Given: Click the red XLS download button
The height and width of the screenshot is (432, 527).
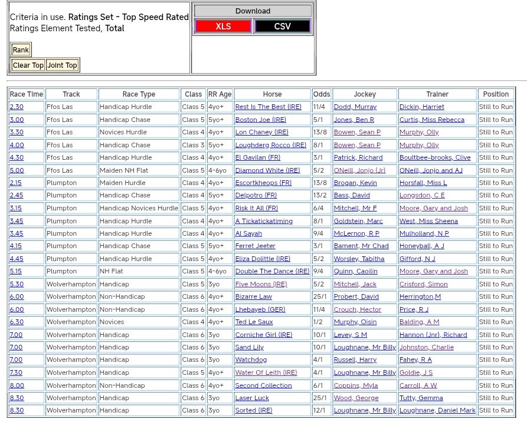Looking at the screenshot, I should tap(223, 27).
